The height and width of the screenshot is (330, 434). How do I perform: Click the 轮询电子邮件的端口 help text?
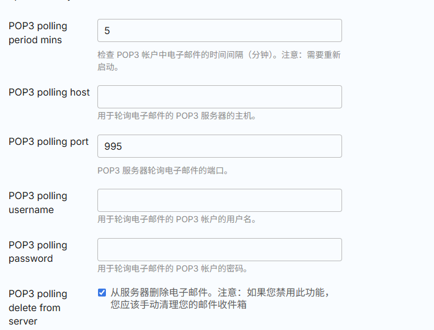coord(163,170)
